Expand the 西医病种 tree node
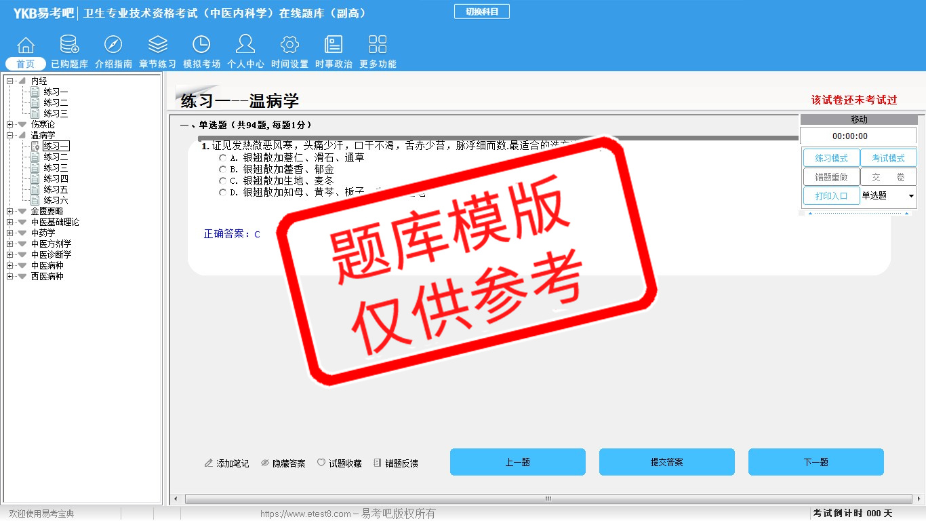This screenshot has height=521, width=926. [x=10, y=277]
